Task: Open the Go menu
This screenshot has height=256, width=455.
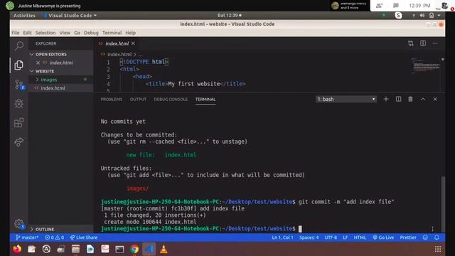Action: (77, 33)
